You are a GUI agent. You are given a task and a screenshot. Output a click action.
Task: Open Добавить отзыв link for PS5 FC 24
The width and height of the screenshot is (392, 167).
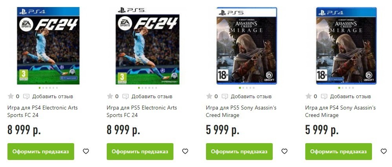coord(152,97)
